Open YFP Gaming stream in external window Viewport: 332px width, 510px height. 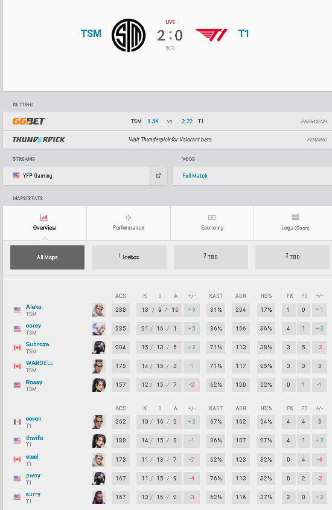[x=159, y=176]
